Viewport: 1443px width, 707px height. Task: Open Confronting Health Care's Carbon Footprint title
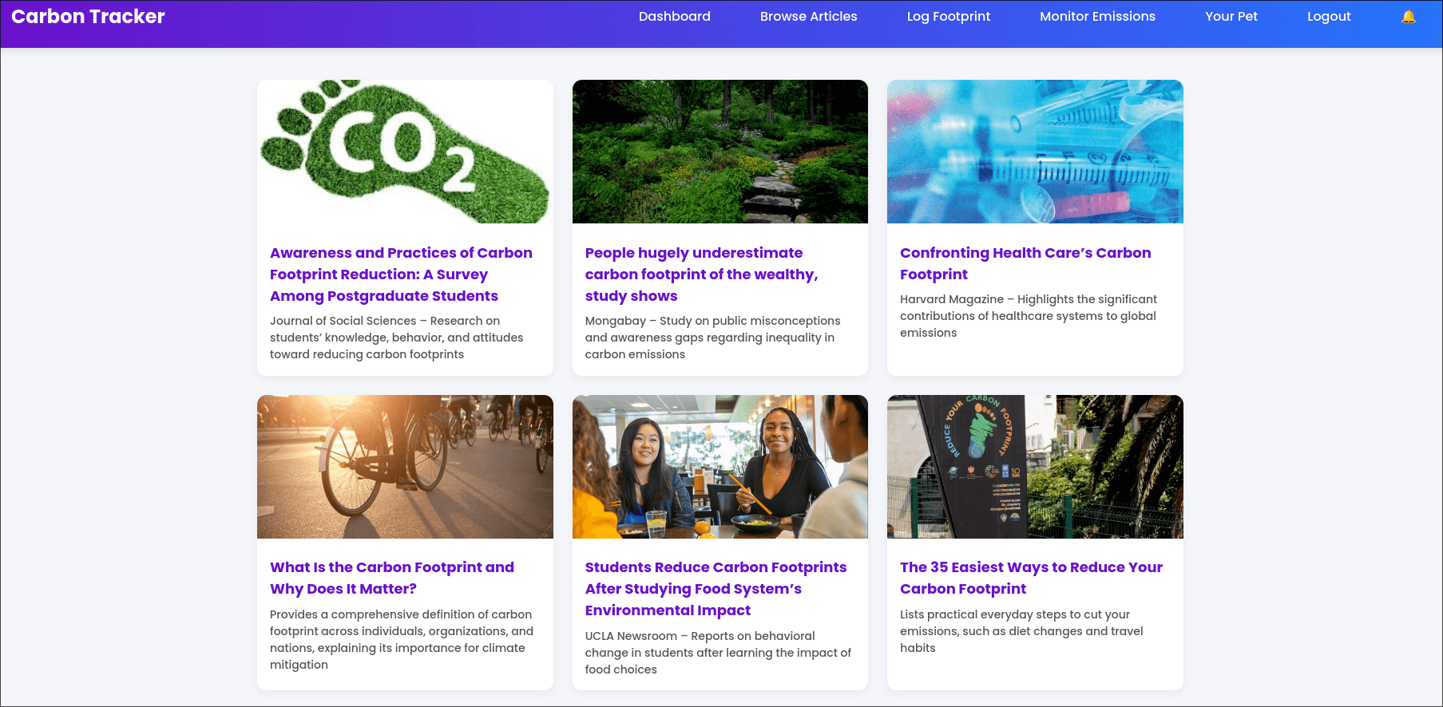click(1025, 263)
